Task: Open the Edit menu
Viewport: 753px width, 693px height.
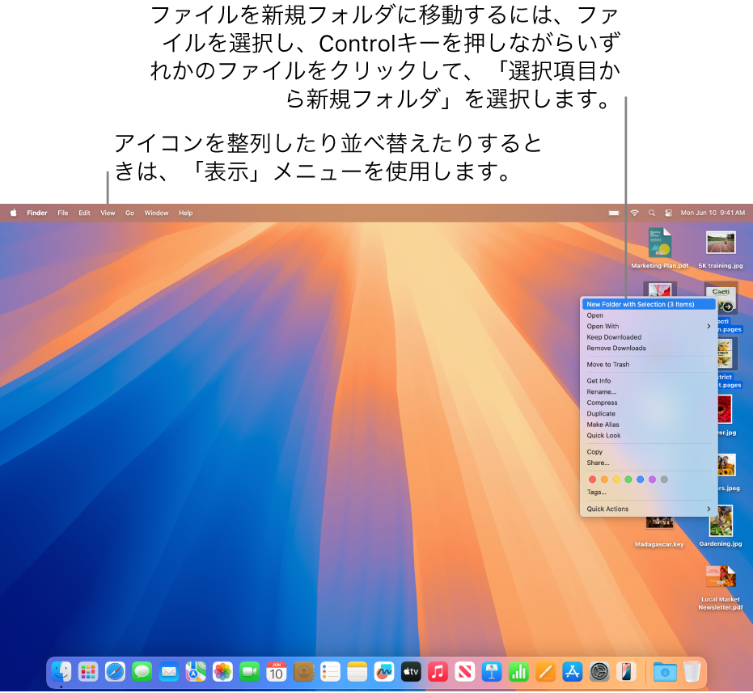Action: pos(84,213)
